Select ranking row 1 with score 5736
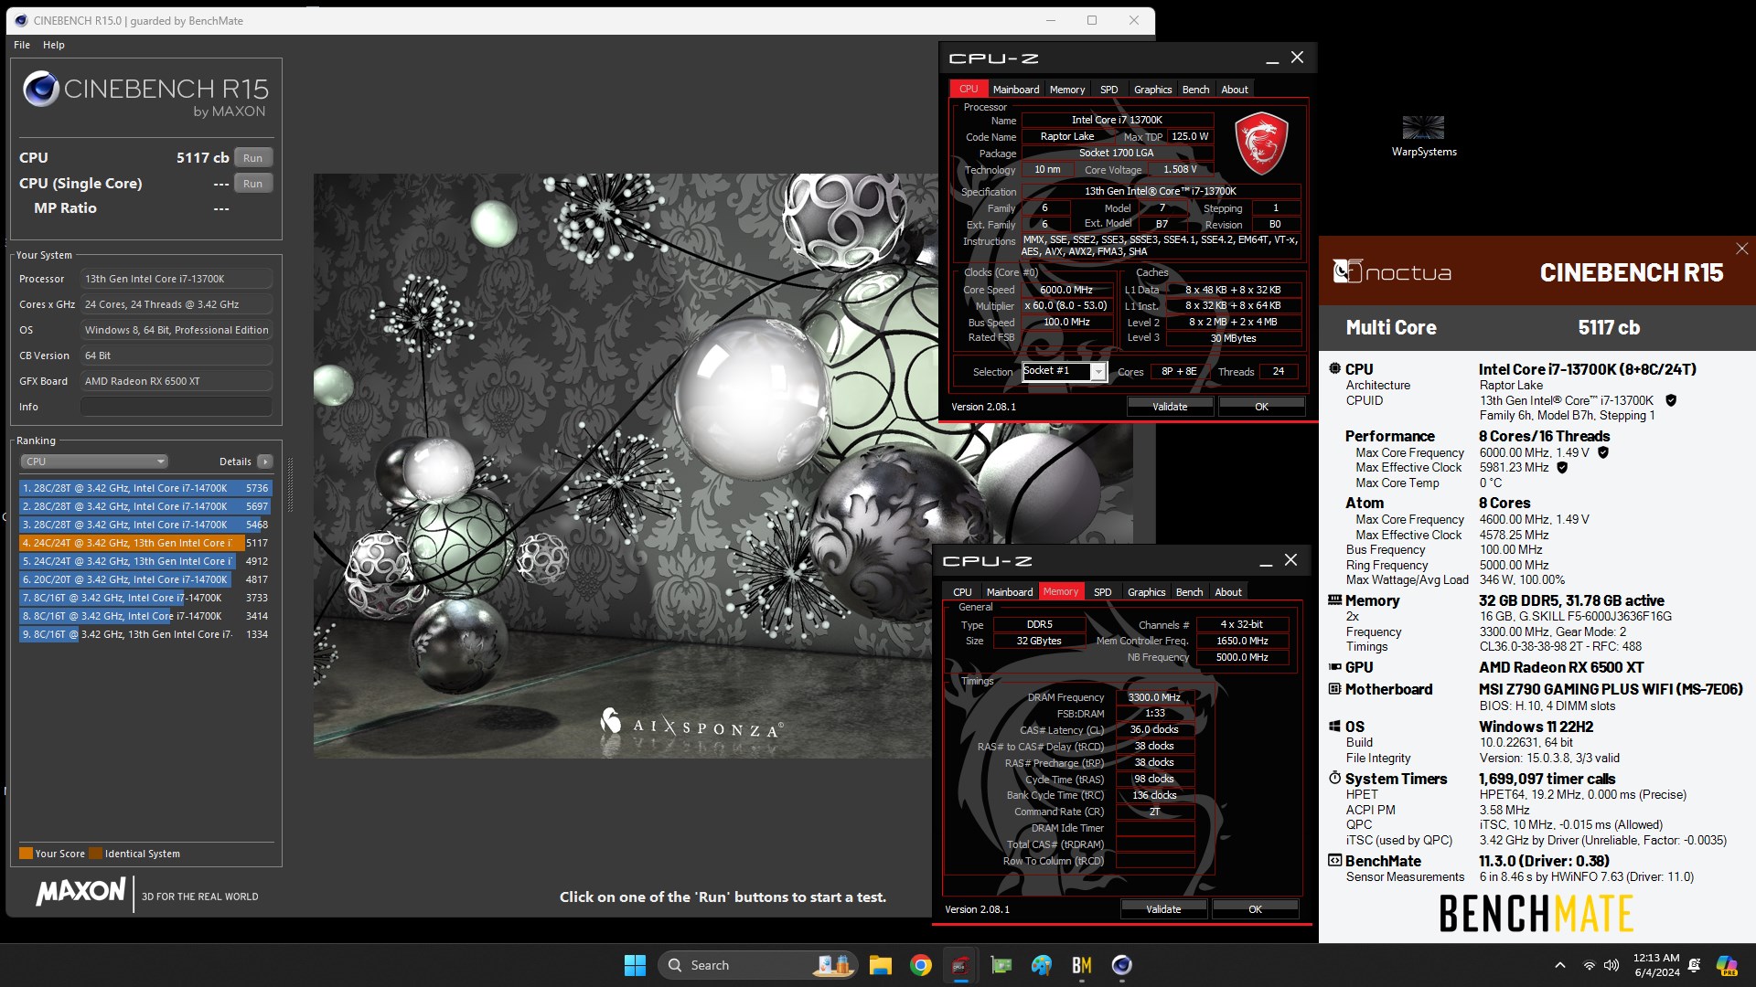The image size is (1756, 987). point(145,488)
